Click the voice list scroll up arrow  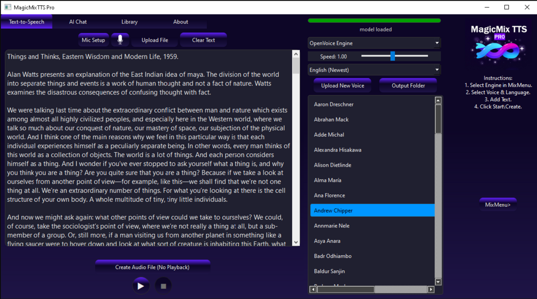[x=438, y=100]
